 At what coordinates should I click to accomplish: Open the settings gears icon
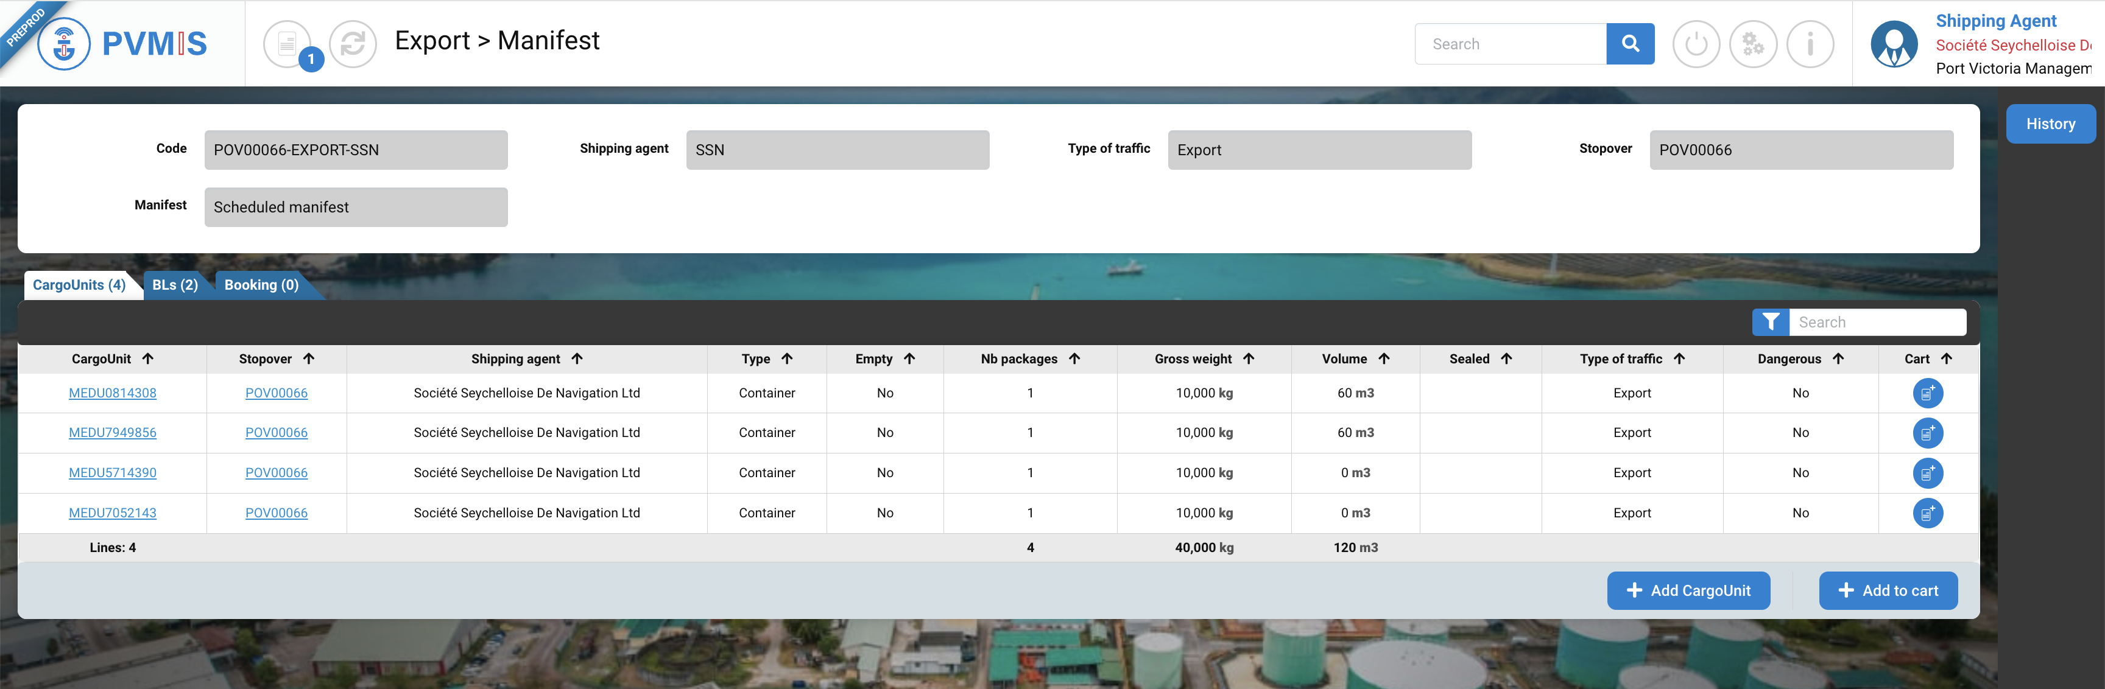pos(1753,44)
